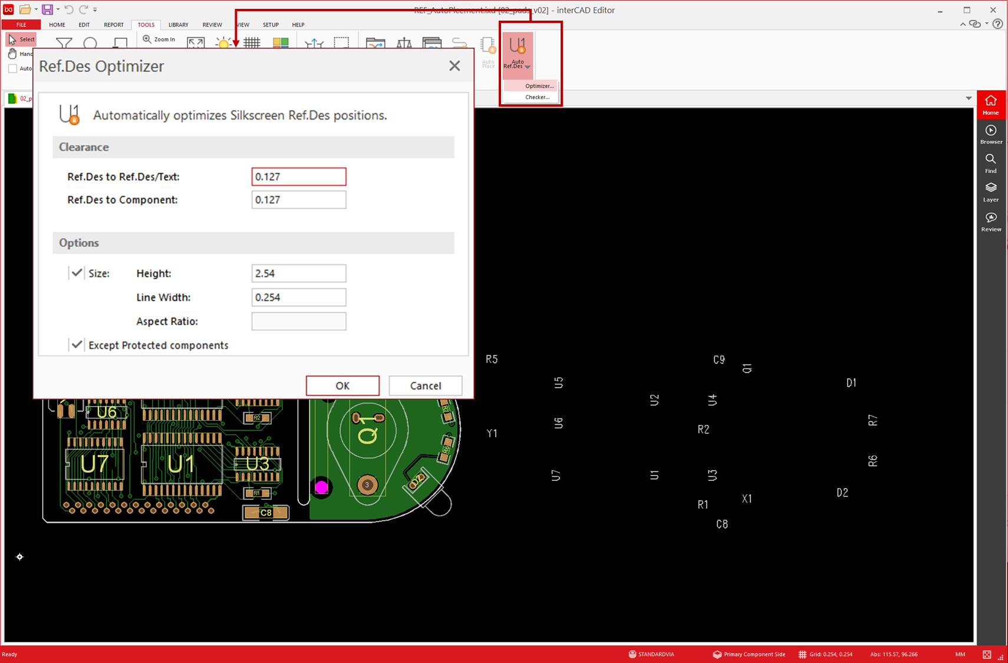Click the Select arrow tool
Screen dimensions: 1008x663
coord(21,39)
